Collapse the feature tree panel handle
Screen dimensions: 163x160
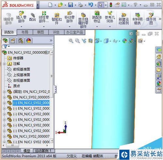(55, 89)
